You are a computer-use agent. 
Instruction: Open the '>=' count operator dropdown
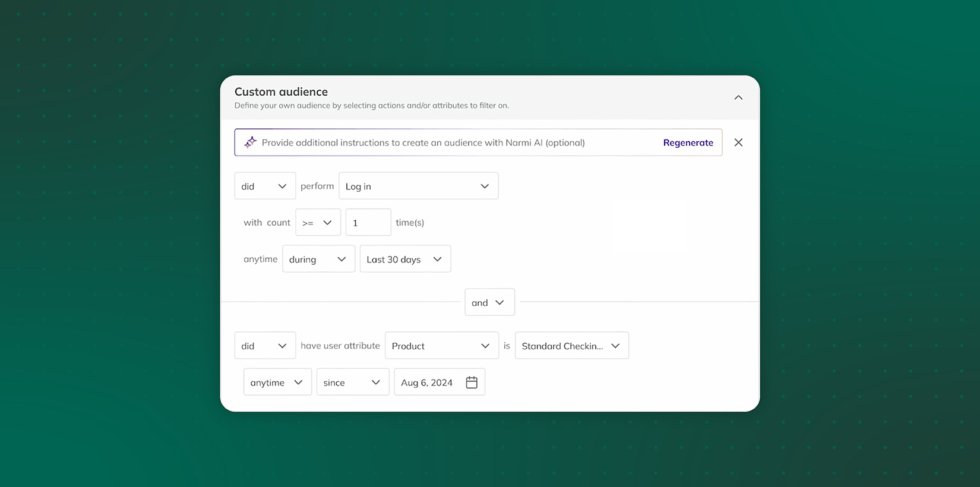coord(318,223)
